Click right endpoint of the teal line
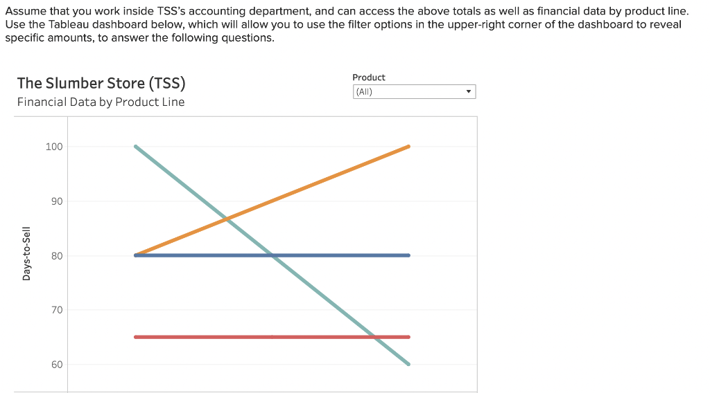Image resolution: width=710 pixels, height=393 pixels. tap(408, 364)
